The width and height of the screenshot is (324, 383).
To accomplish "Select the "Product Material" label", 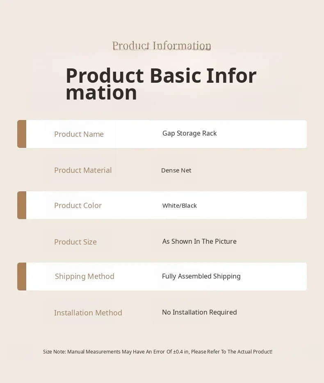I will pyautogui.click(x=83, y=170).
